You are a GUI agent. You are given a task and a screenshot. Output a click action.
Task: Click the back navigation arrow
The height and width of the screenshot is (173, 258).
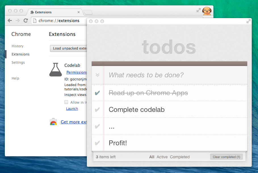(x=9, y=20)
